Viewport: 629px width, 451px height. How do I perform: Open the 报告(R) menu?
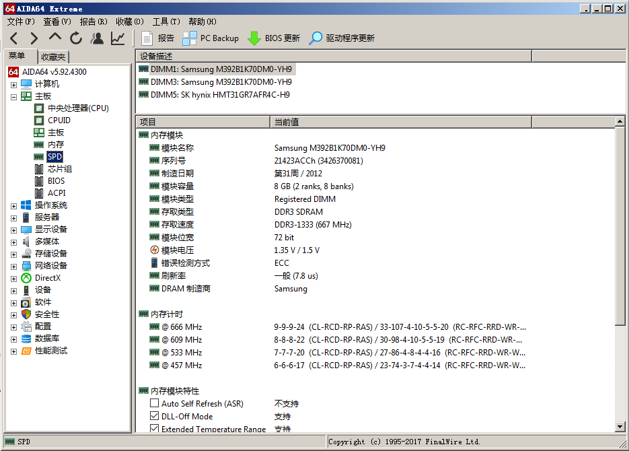(x=94, y=22)
